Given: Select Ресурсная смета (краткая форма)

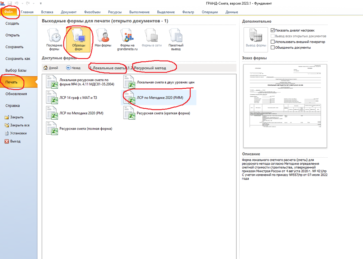Looking at the screenshot, I should click(x=156, y=113).
